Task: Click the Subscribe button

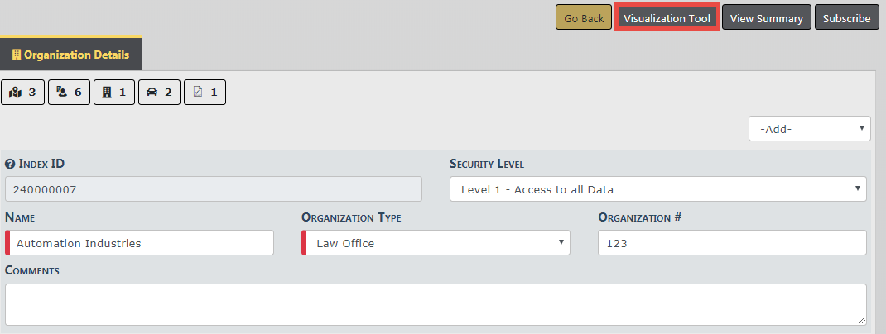Action: (x=846, y=18)
